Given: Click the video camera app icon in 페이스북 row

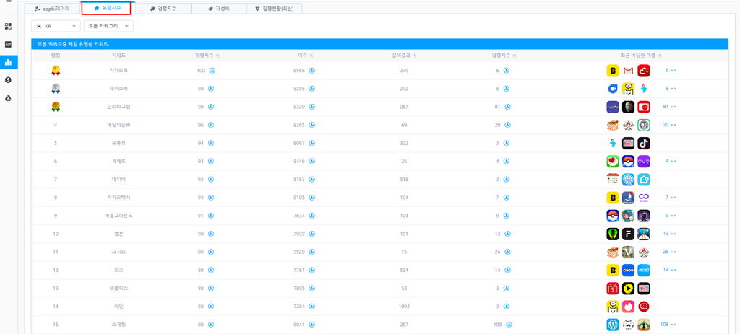Looking at the screenshot, I should coord(613,89).
